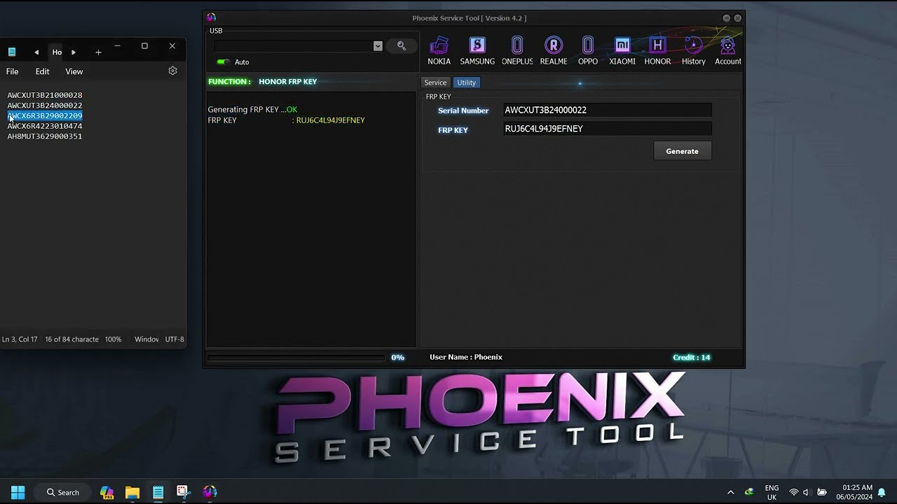Viewport: 897px width, 504px height.
Task: Click highlighted serial ending 29002209 in Notepad
Action: 45,115
